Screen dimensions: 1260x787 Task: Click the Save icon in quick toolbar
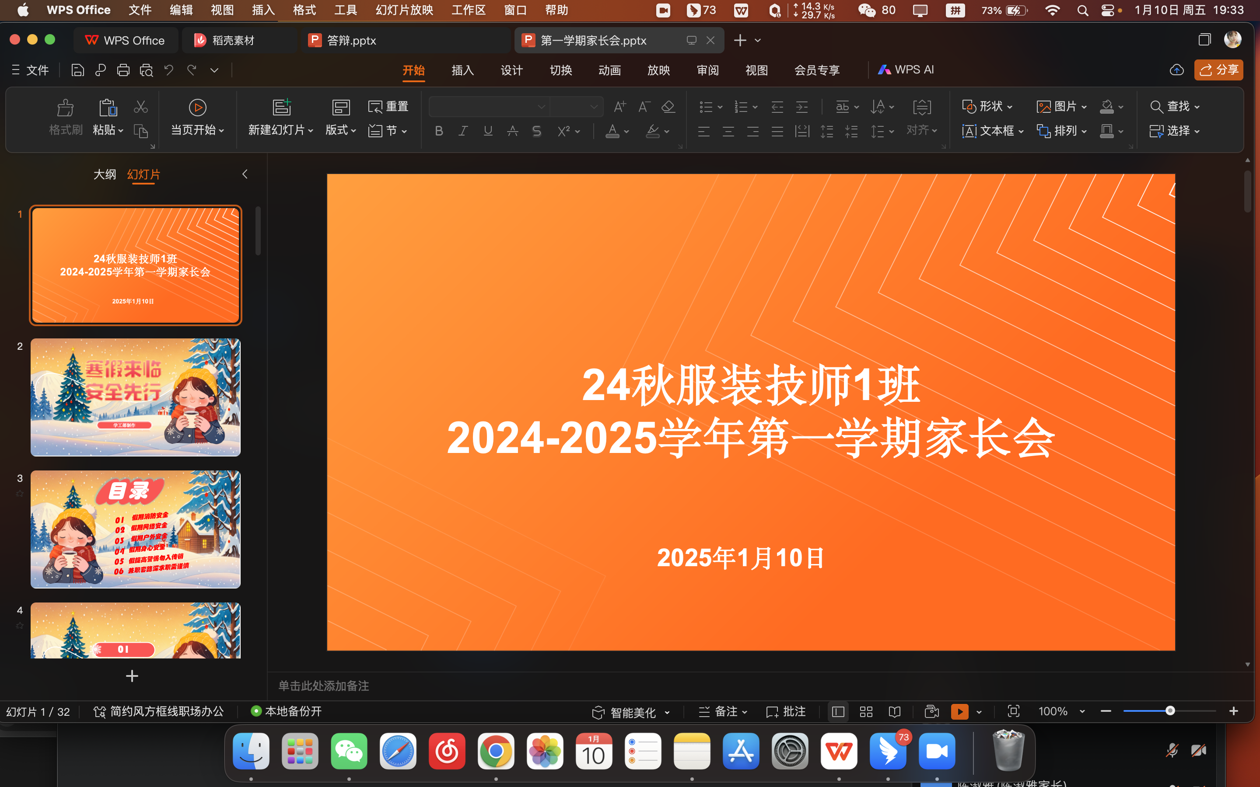77,70
